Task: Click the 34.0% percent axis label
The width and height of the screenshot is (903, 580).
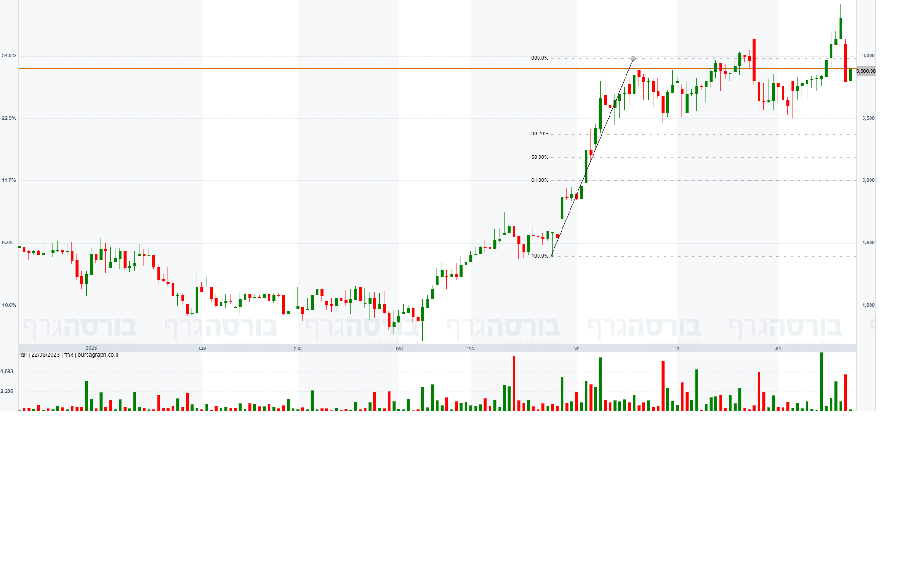Action: (9, 56)
